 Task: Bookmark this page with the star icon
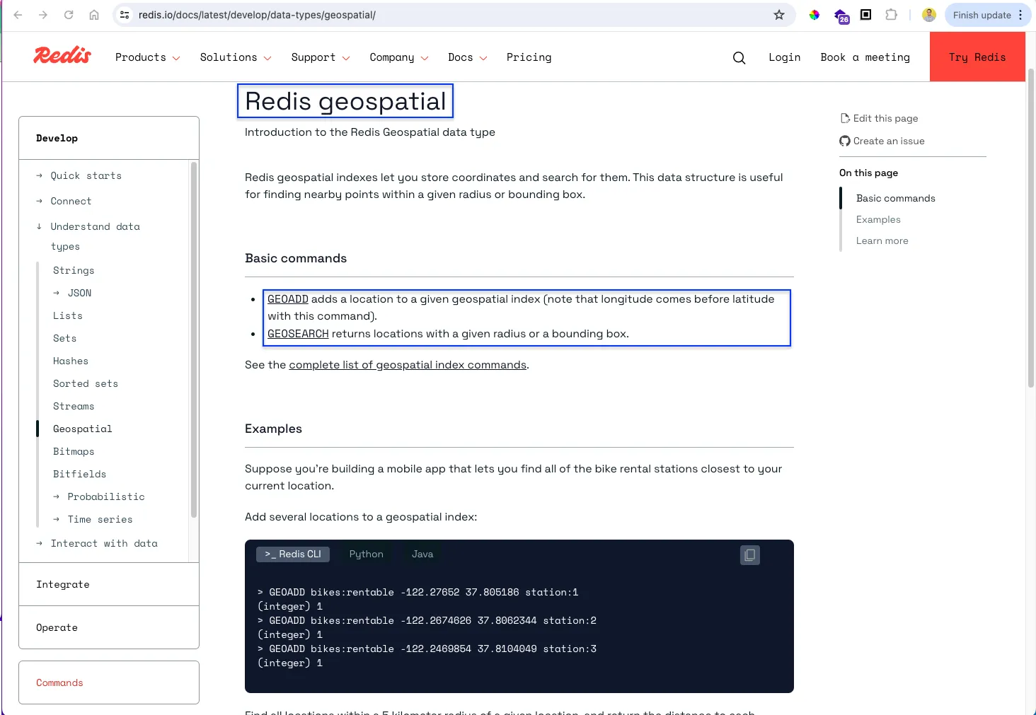[x=779, y=15]
